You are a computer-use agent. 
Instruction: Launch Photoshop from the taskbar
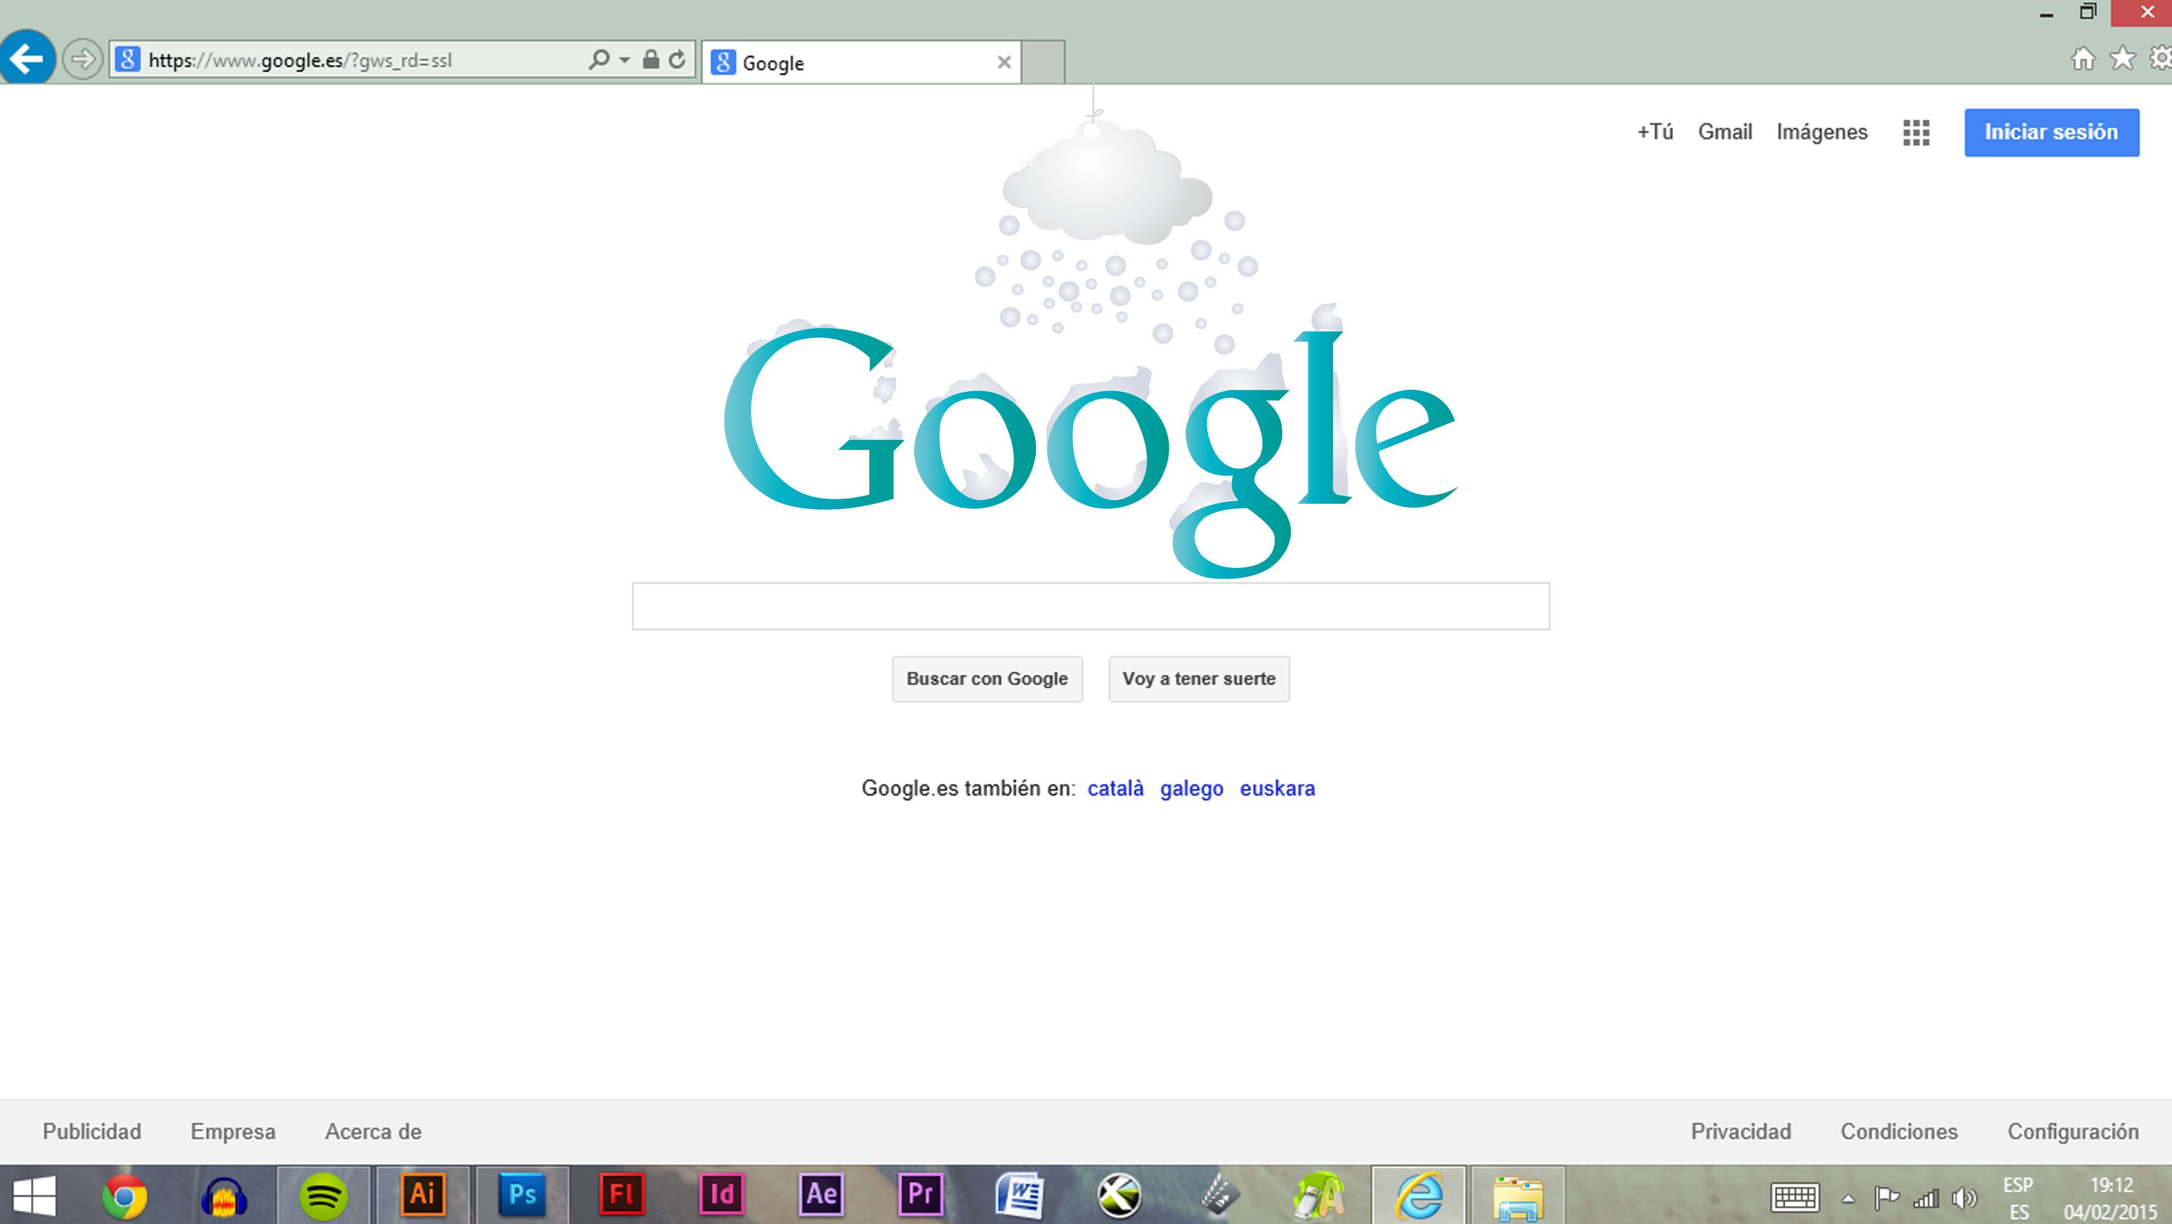point(522,1194)
